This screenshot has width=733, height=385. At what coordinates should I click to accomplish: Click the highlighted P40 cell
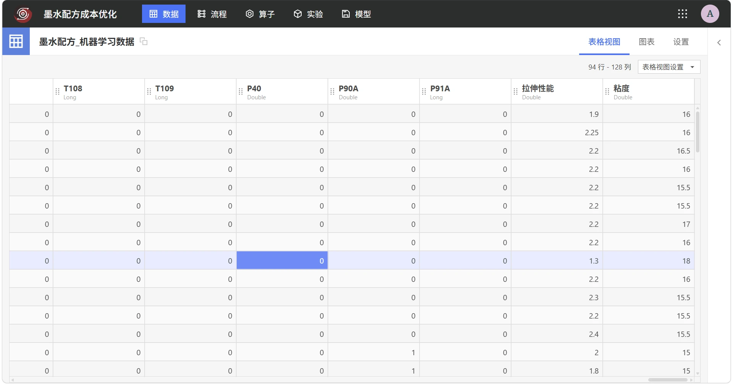point(282,260)
